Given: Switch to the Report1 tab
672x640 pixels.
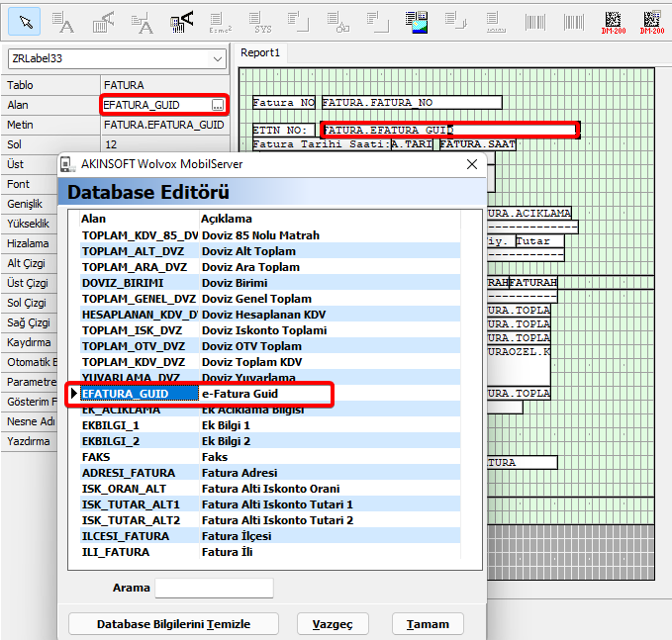Looking at the screenshot, I should pos(260,52).
